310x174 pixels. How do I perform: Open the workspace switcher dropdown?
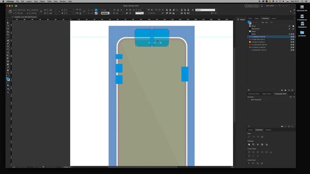coord(271,6)
